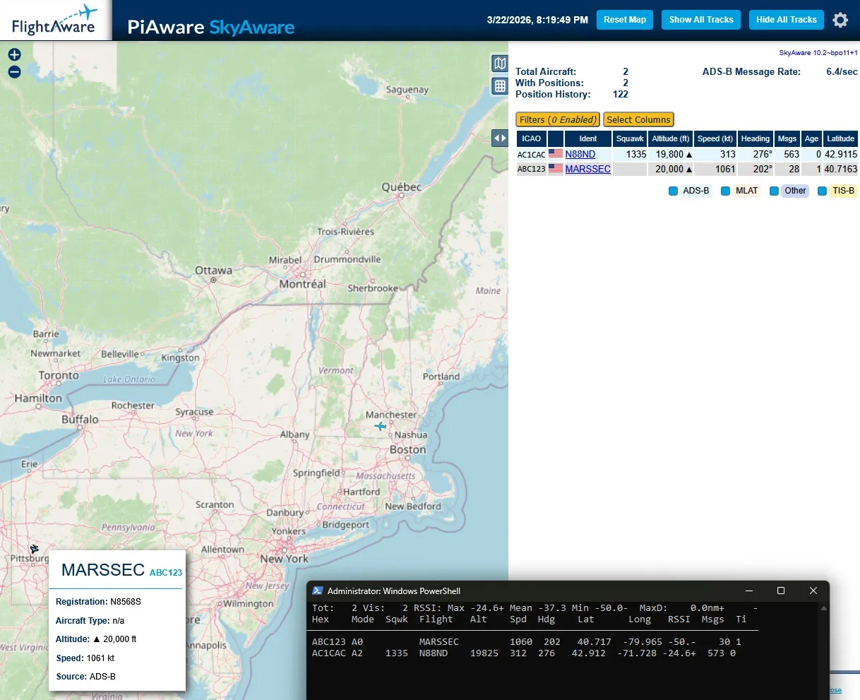Toggle the MLAT source checkbox
This screenshot has height=700, width=860.
725,191
